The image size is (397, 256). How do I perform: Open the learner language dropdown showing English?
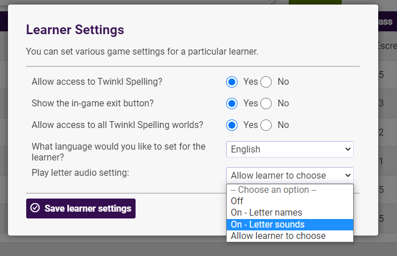tap(290, 149)
